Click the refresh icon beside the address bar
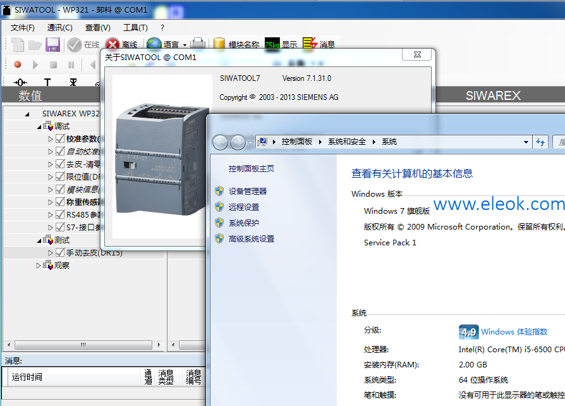Screen dimensions: 565x406 pyautogui.click(x=540, y=142)
